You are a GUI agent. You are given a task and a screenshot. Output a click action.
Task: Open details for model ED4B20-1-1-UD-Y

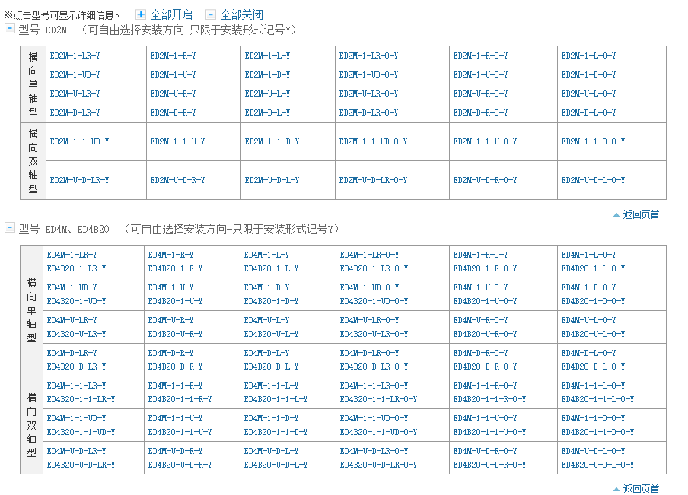point(78,431)
